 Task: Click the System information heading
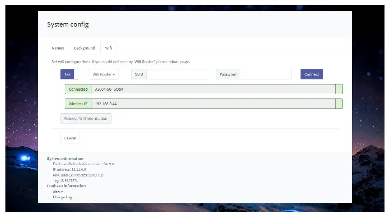pyautogui.click(x=65, y=159)
